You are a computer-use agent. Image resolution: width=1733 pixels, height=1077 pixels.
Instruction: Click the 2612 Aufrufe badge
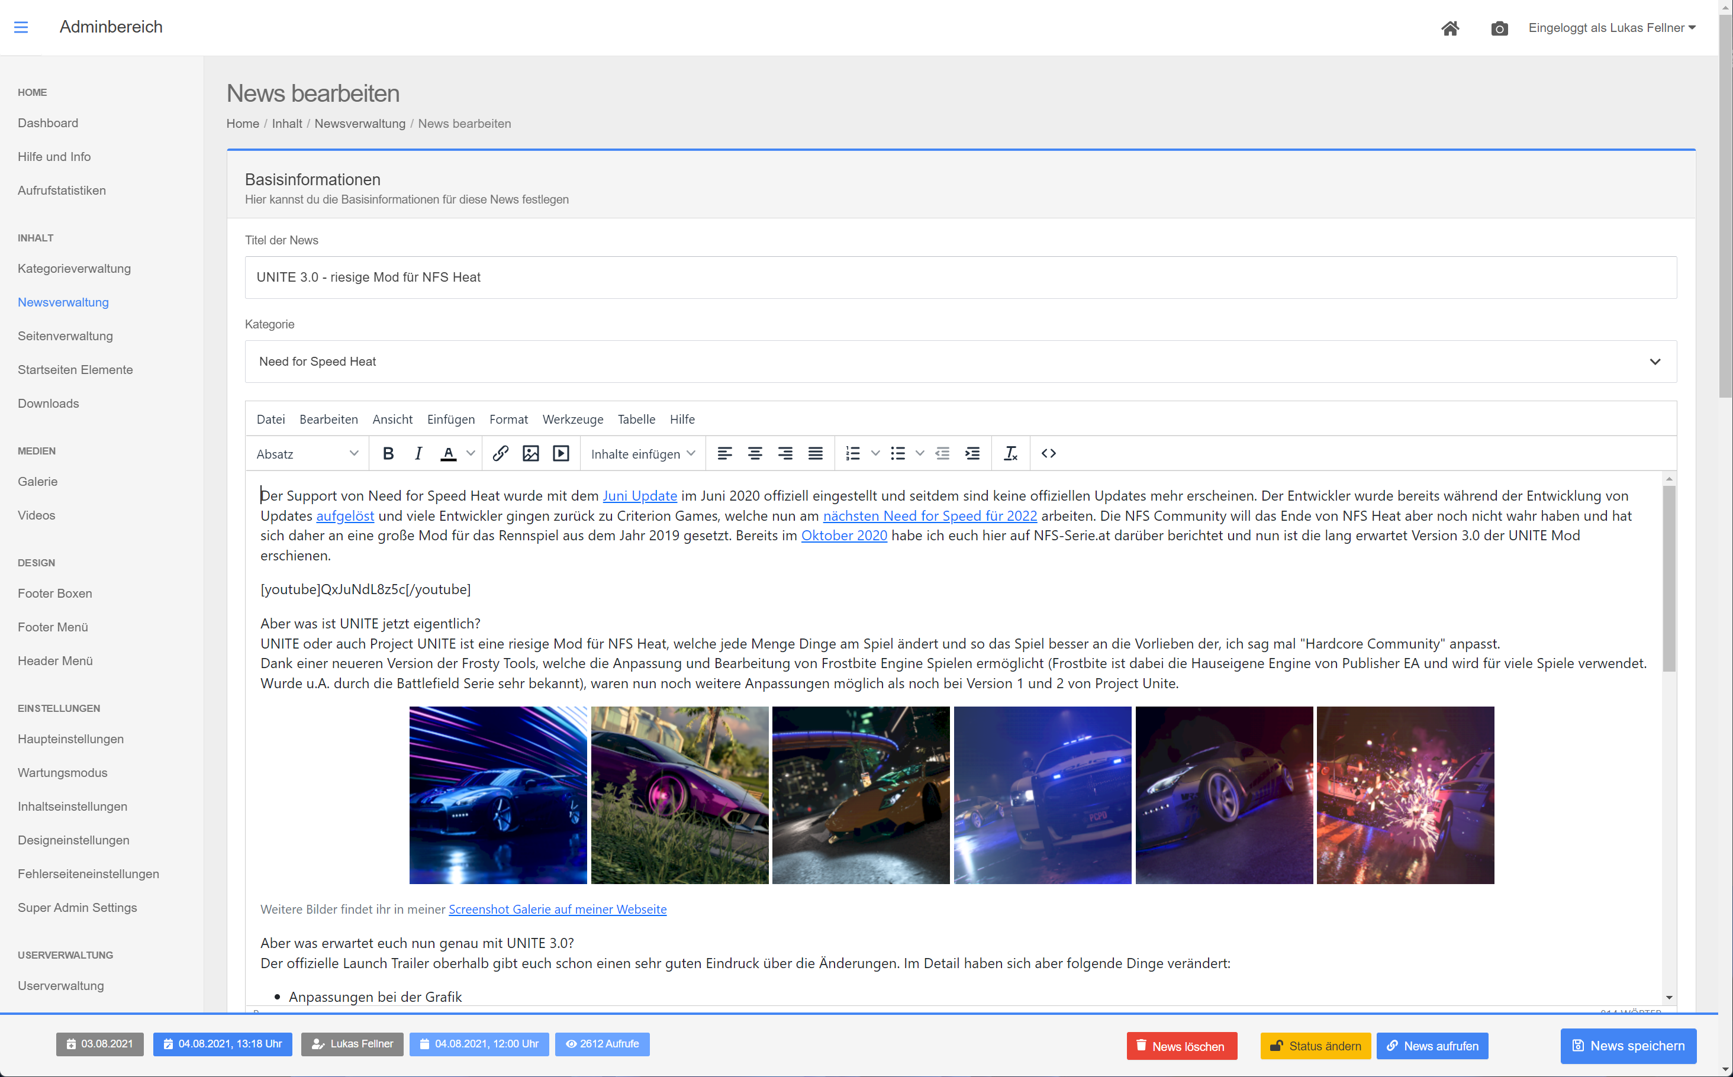602,1043
